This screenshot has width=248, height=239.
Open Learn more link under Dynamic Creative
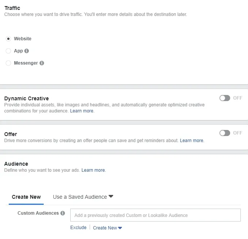point(82,111)
